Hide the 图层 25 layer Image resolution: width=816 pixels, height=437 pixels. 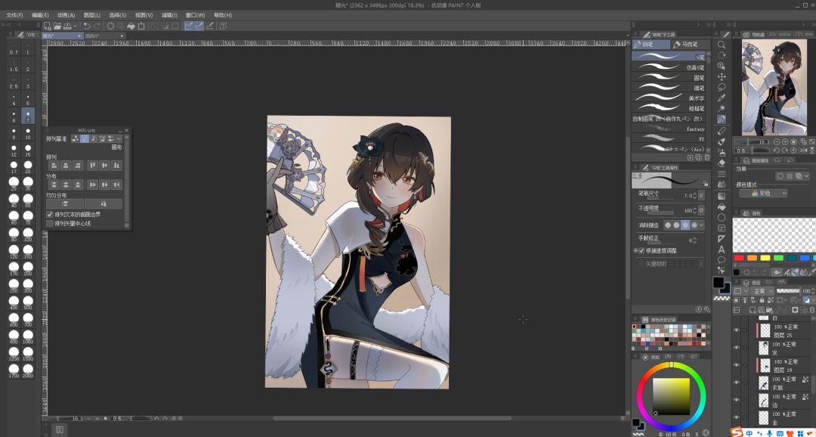[x=736, y=330]
